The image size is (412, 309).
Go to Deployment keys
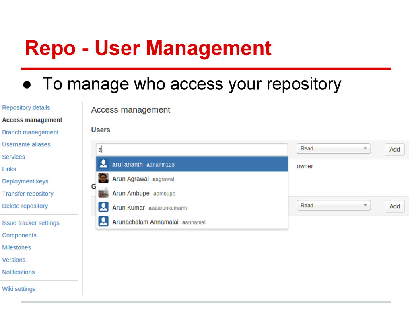(x=25, y=181)
